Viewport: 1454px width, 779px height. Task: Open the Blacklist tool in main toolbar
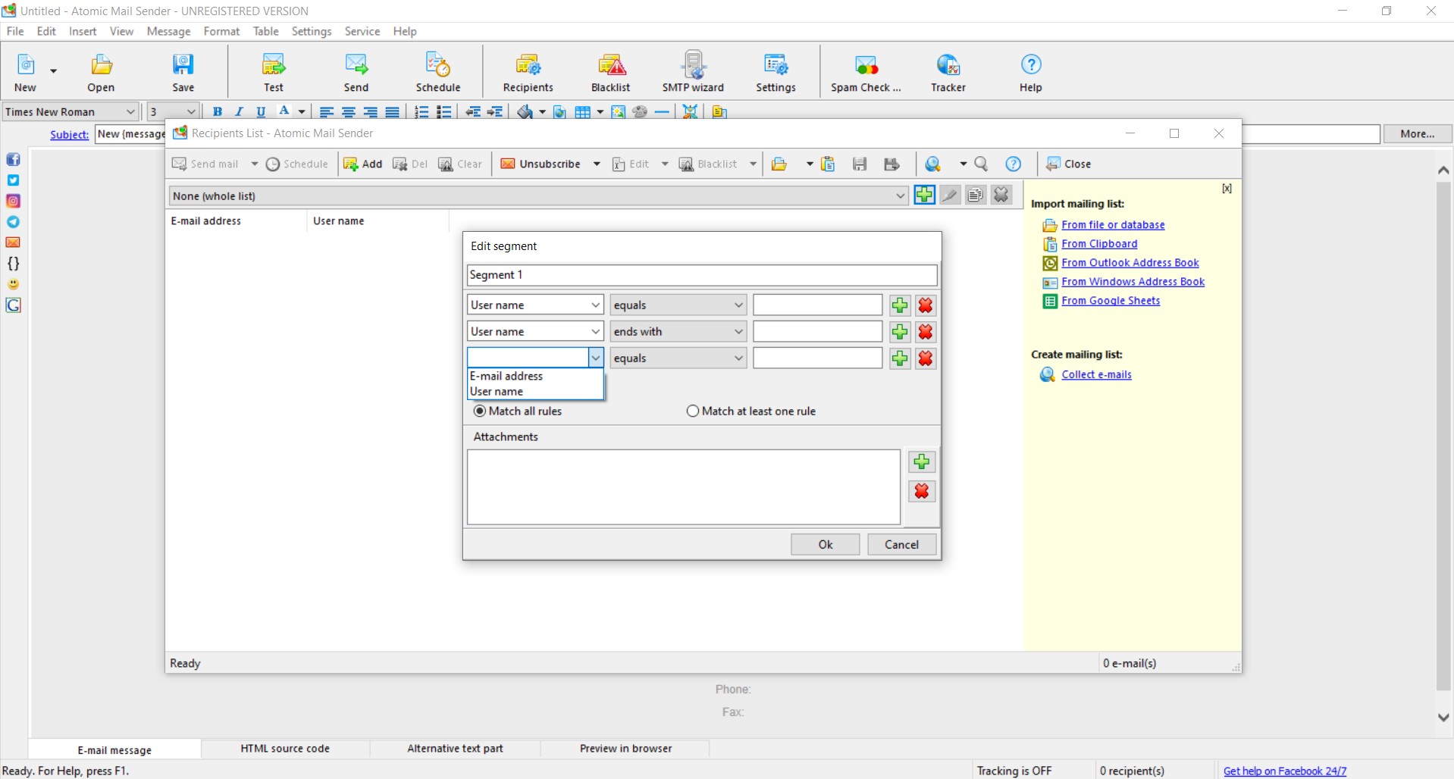coord(610,72)
